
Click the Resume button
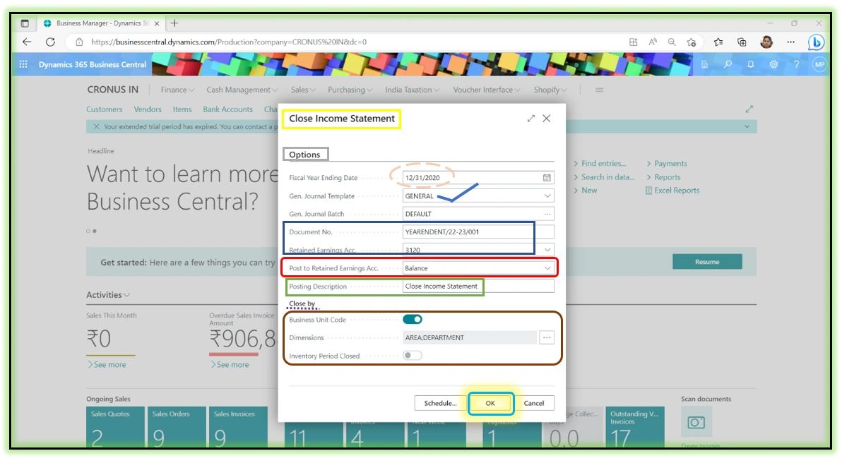click(x=707, y=261)
